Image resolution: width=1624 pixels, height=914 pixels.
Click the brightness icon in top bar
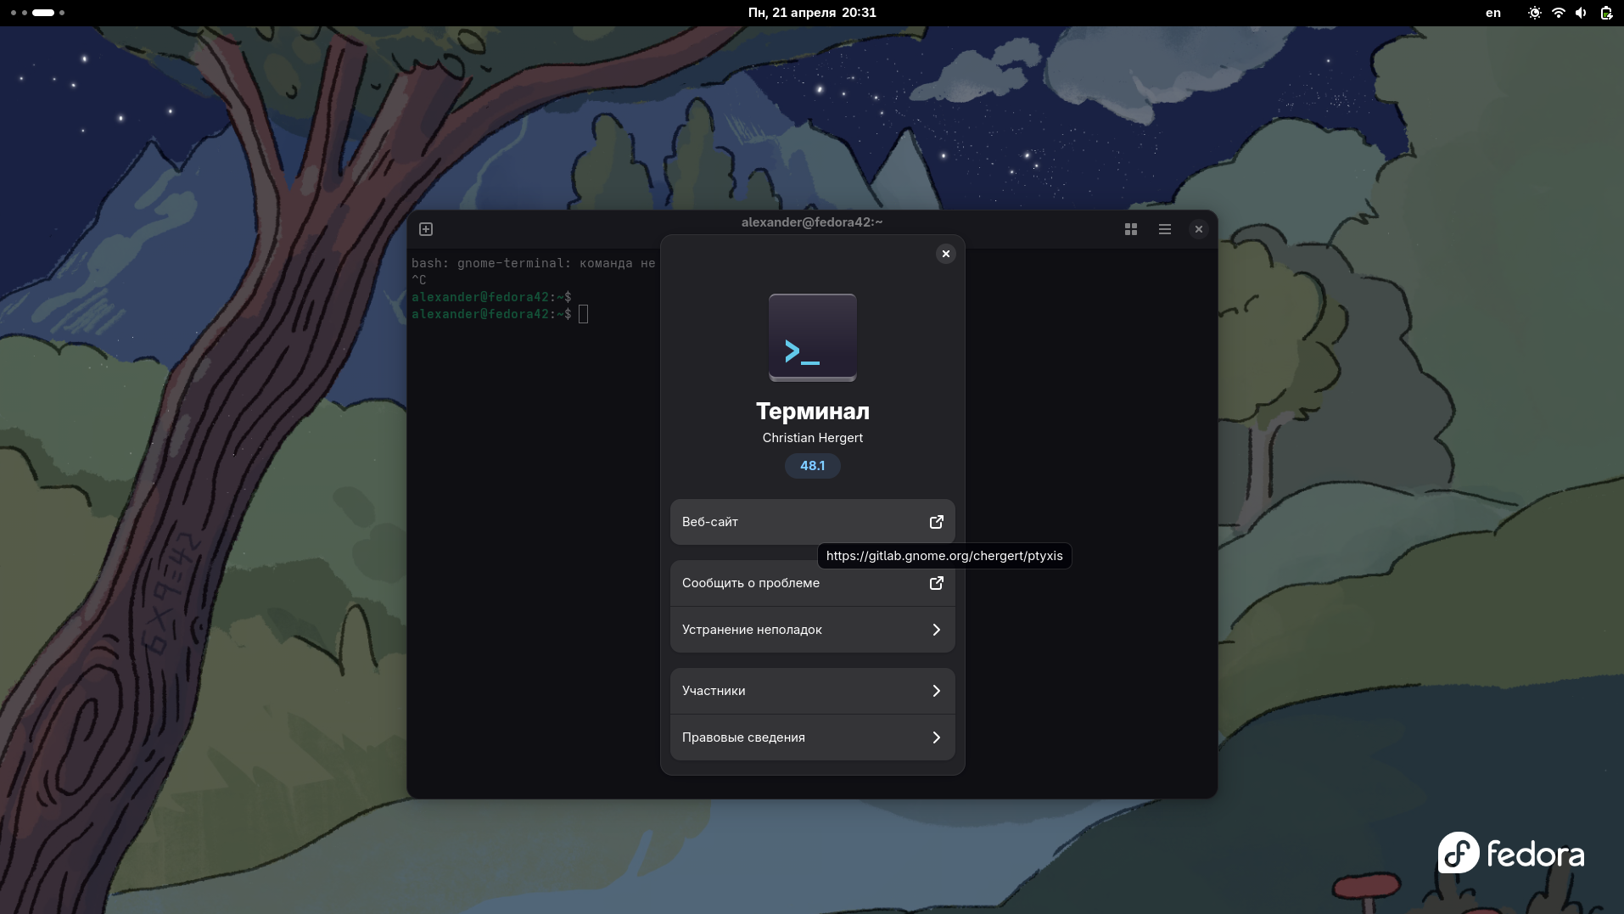[1534, 13]
